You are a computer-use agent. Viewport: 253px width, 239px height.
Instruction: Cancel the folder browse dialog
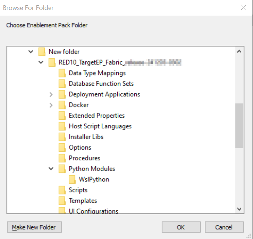pyautogui.click(x=224, y=227)
